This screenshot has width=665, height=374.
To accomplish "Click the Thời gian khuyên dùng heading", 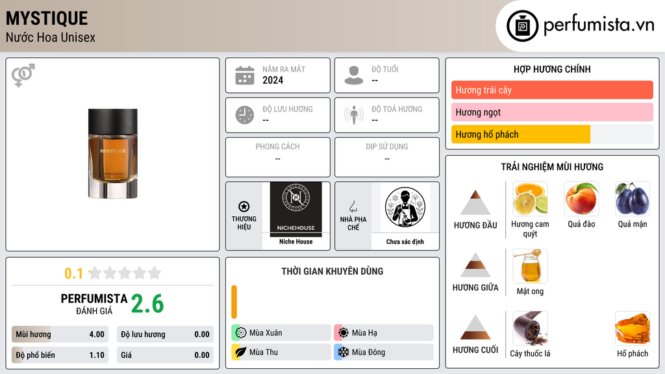I will pos(332,271).
